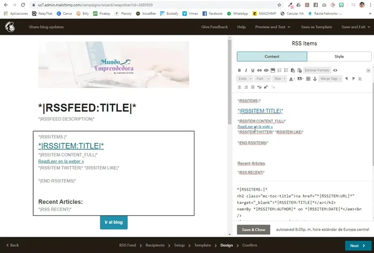Insert a numbered list
This screenshot has width=374, height=253.
point(279,70)
